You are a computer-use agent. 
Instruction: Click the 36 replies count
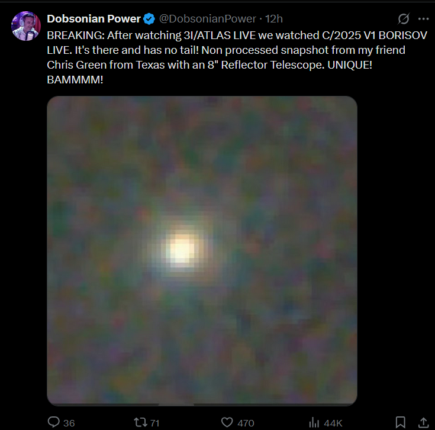tap(69, 423)
